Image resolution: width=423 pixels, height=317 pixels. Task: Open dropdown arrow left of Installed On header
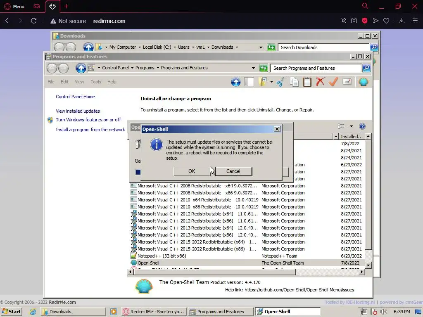click(336, 137)
